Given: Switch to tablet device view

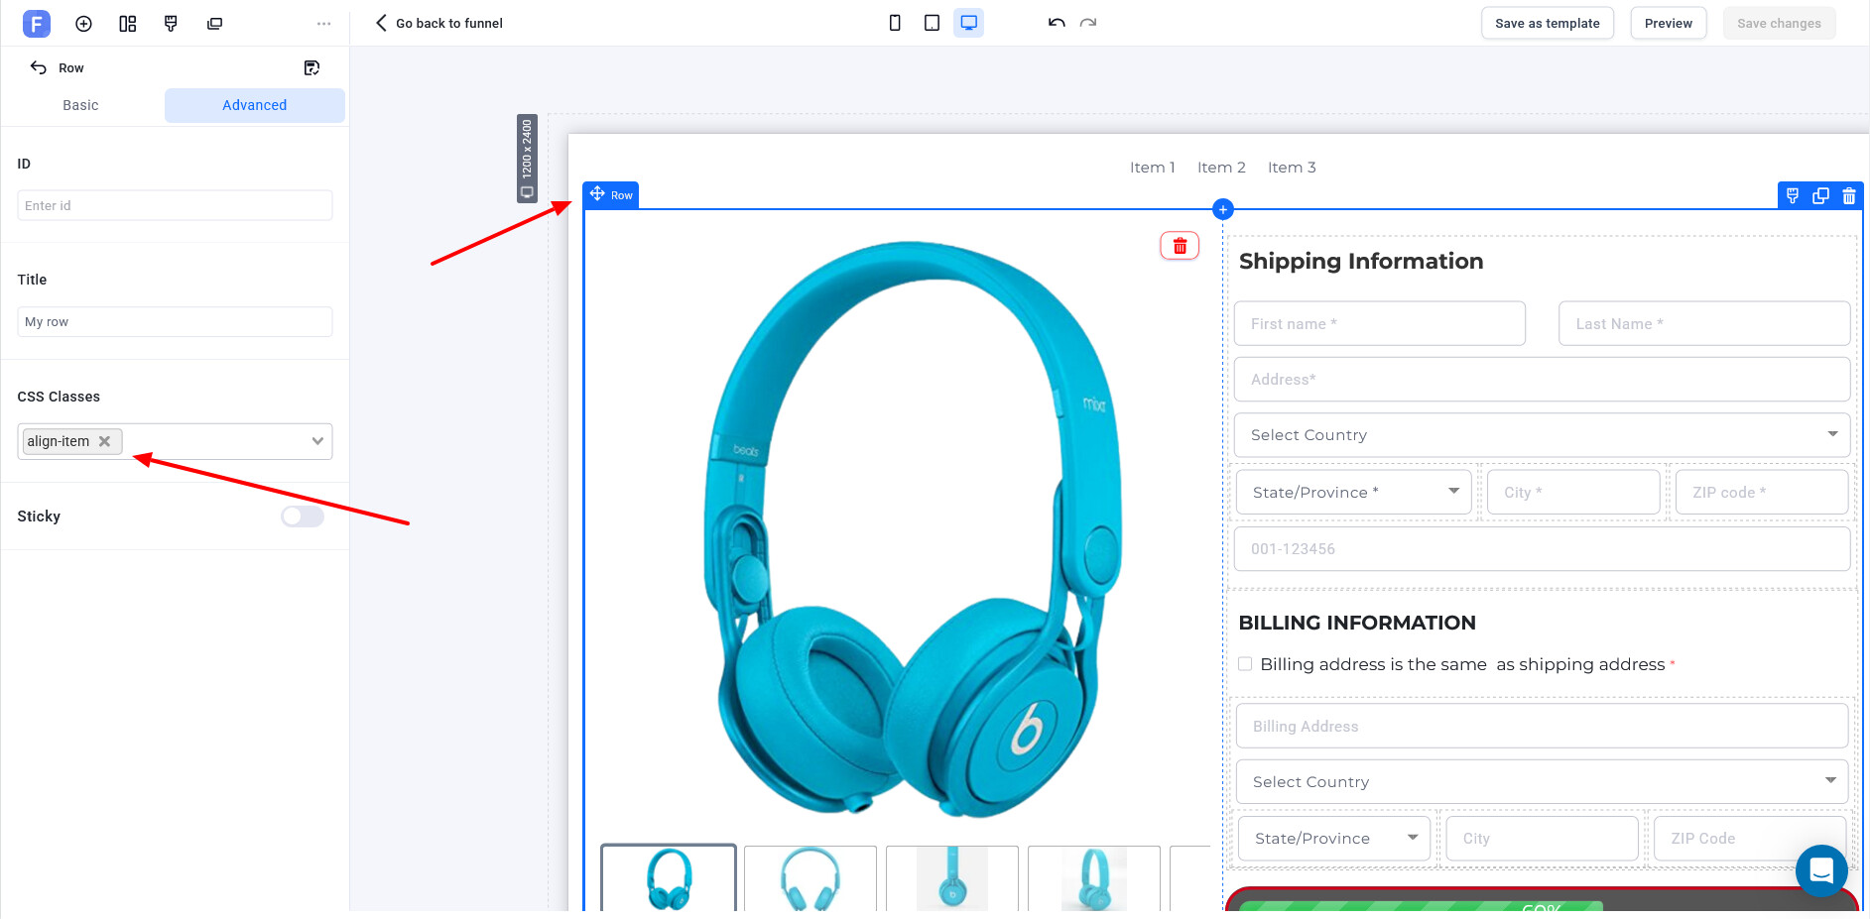Looking at the screenshot, I should tap(932, 23).
